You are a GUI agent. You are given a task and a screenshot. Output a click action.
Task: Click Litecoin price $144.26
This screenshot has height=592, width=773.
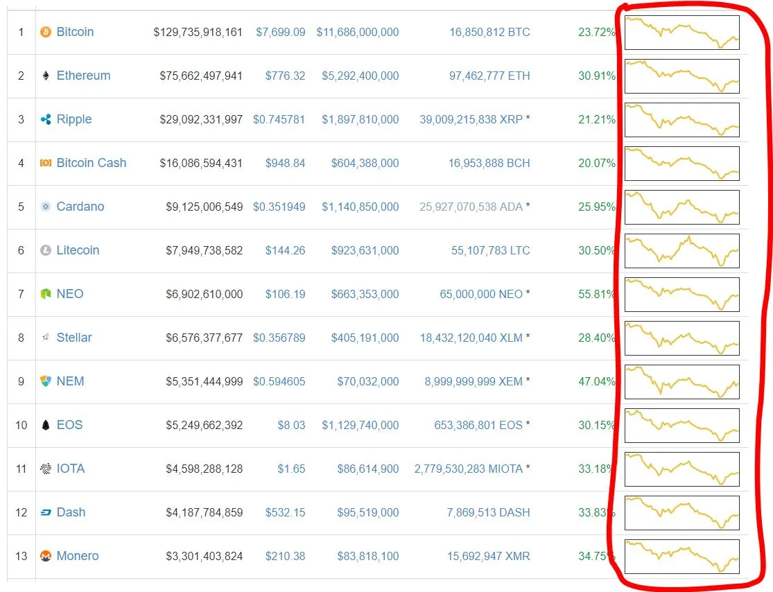[x=285, y=251]
